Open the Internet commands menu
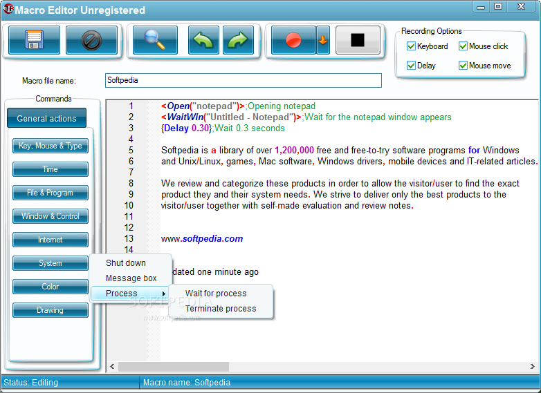541x393 pixels. point(51,240)
